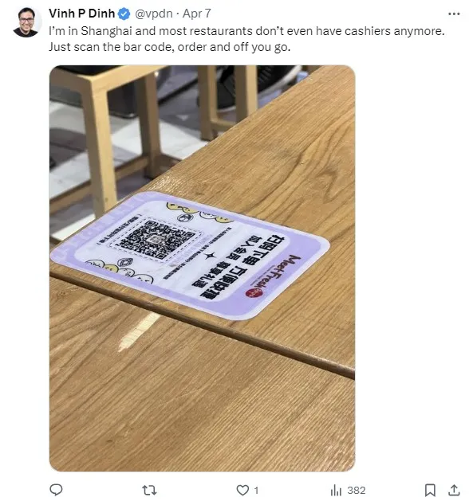The width and height of the screenshot is (473, 501).
Task: Like the tweet with the heart
Action: 242,490
